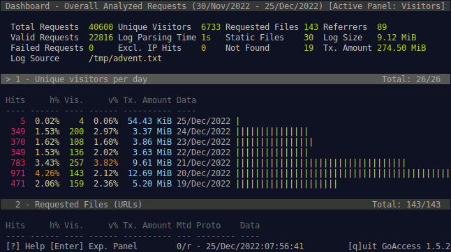The image size is (451, 252).
Task: Click the Static Files value 30
Action: click(x=309, y=38)
